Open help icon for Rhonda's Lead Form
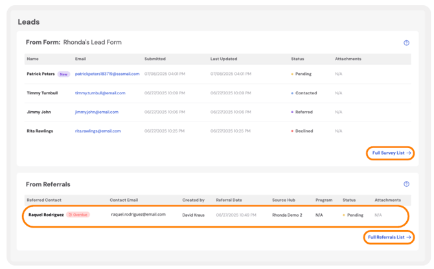Screen dimensions: 434x269 (406, 43)
